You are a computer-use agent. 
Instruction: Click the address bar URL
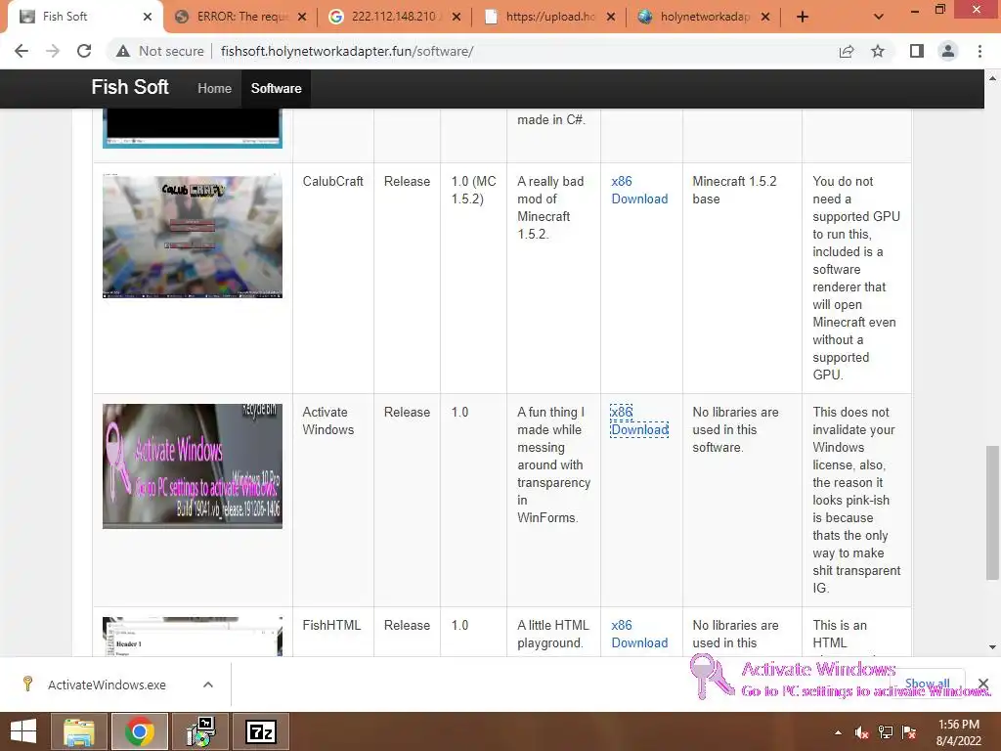click(x=347, y=51)
